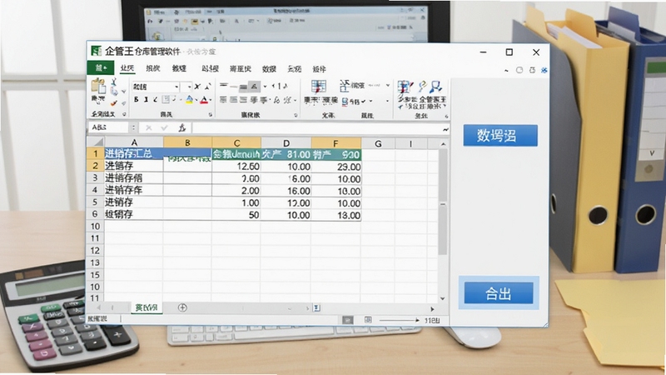This screenshot has width=666, height=375.
Task: Select cell containing 50
Action: (x=236, y=215)
